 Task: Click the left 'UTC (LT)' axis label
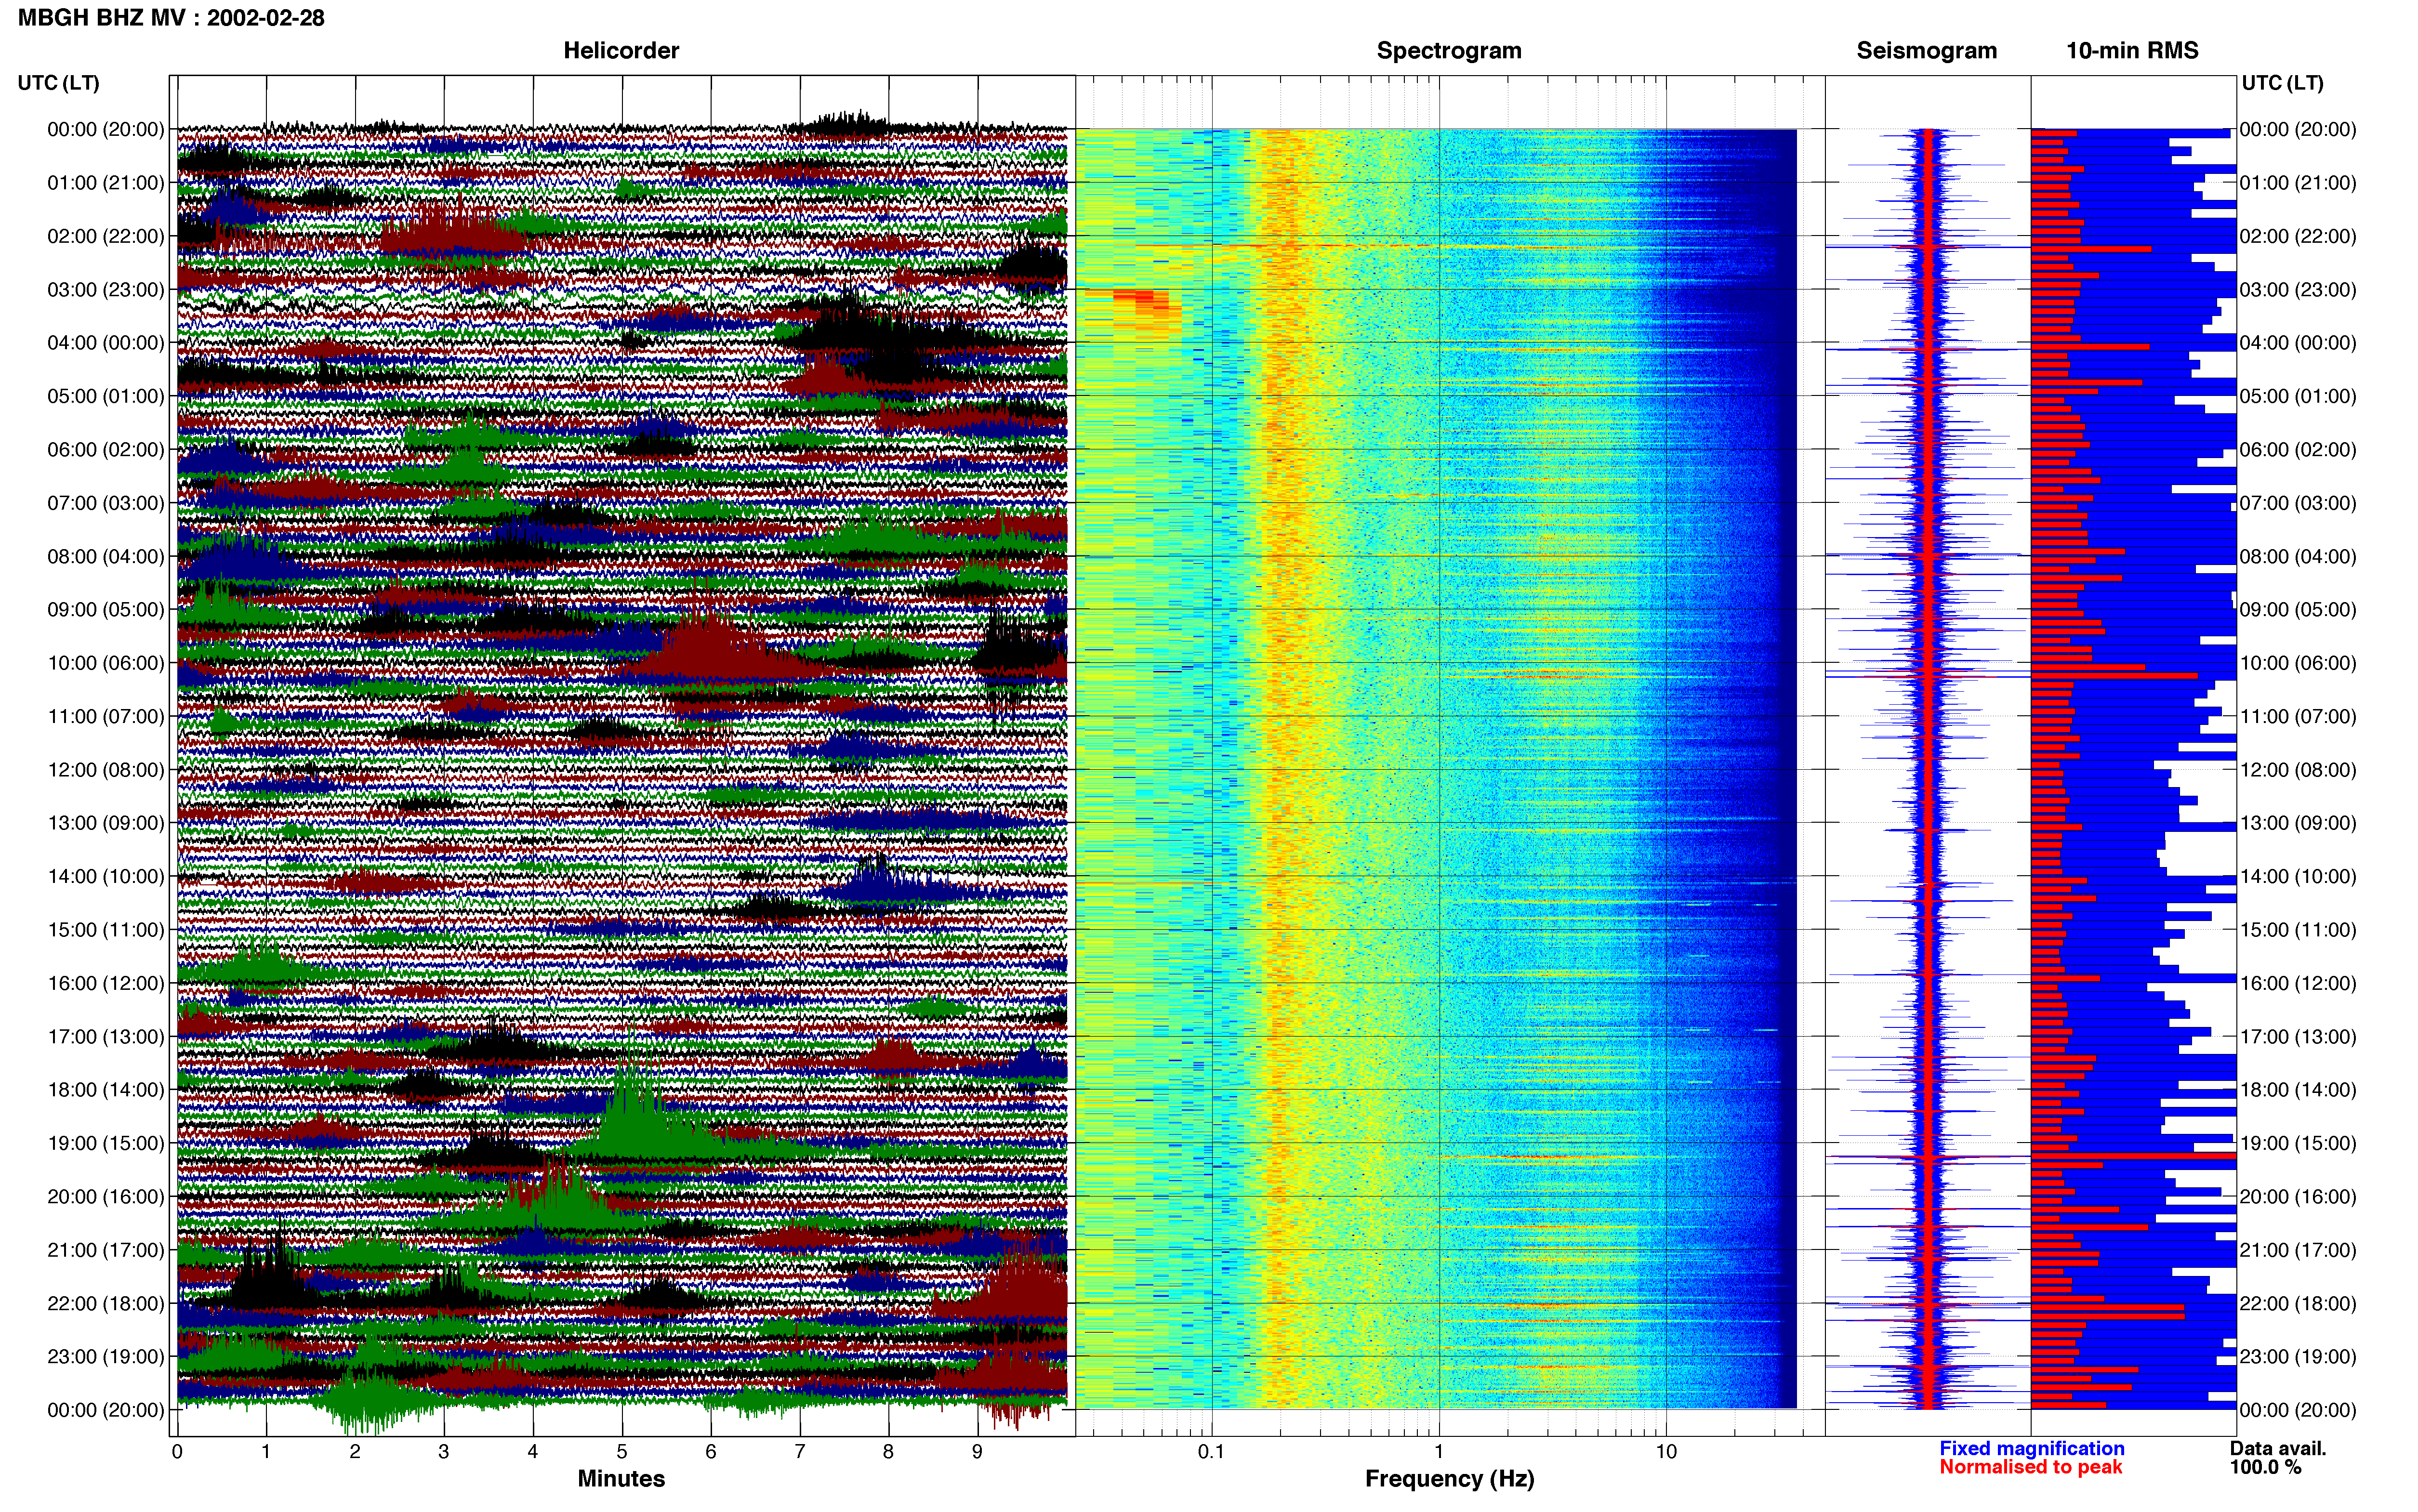pos(59,83)
